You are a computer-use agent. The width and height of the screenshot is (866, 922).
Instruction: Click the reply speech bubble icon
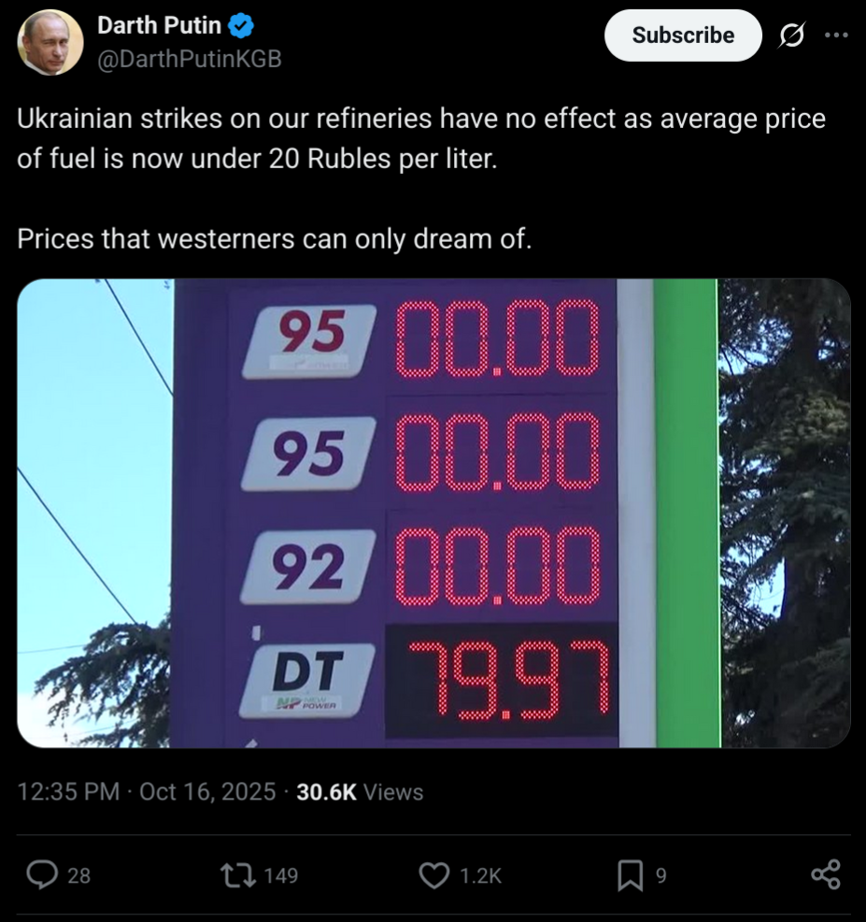point(41,874)
